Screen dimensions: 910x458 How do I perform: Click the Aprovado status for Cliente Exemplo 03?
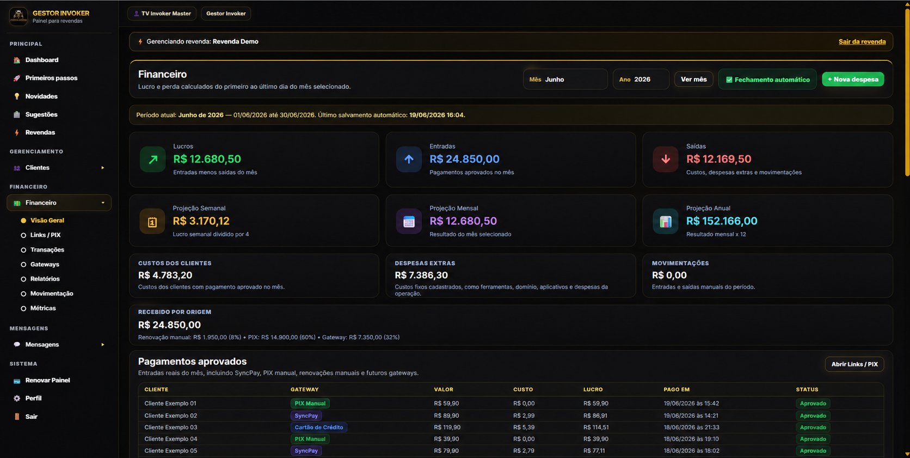(813, 428)
